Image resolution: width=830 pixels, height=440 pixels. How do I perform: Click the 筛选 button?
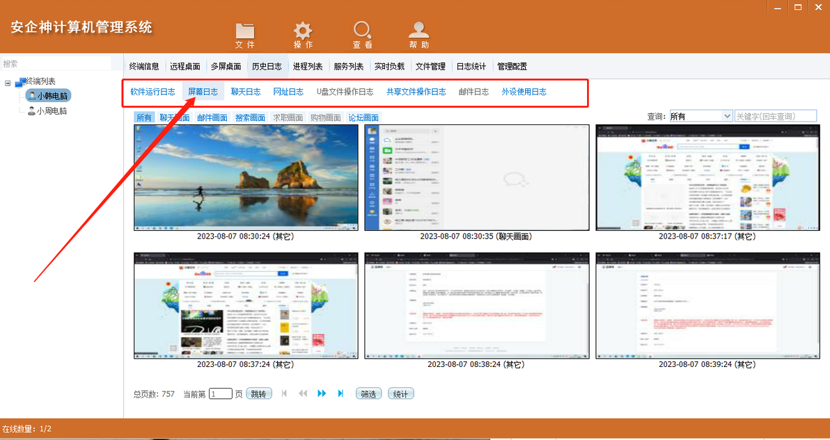click(x=368, y=393)
